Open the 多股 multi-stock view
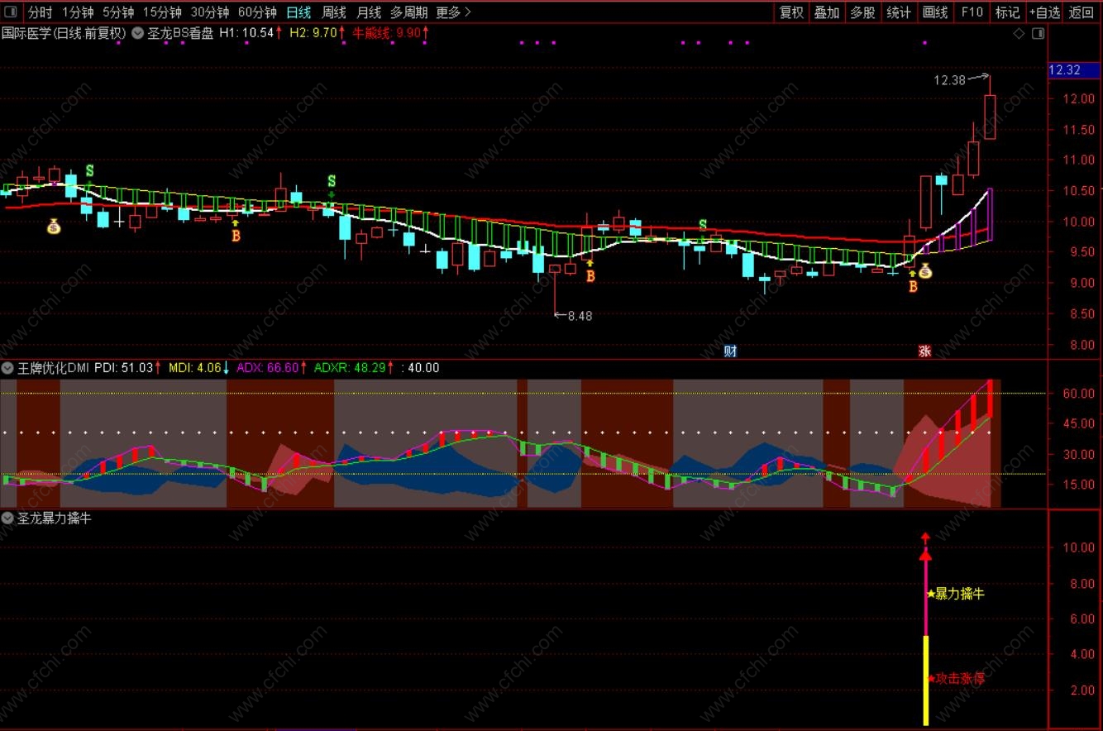 (x=862, y=12)
